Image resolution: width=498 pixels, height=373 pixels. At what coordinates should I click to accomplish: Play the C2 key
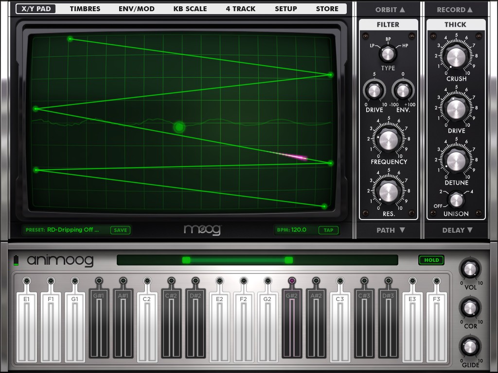(147, 327)
